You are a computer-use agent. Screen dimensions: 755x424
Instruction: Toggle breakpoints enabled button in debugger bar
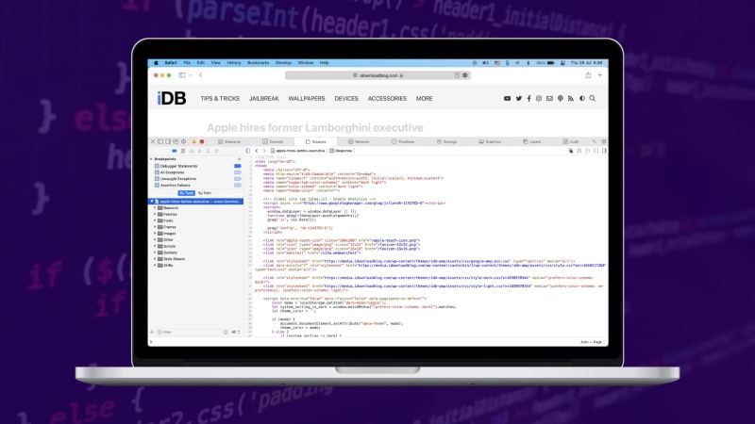pyautogui.click(x=175, y=151)
